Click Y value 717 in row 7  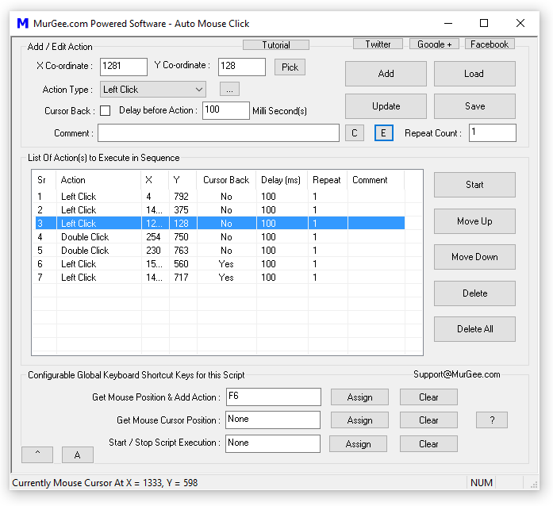point(181,278)
